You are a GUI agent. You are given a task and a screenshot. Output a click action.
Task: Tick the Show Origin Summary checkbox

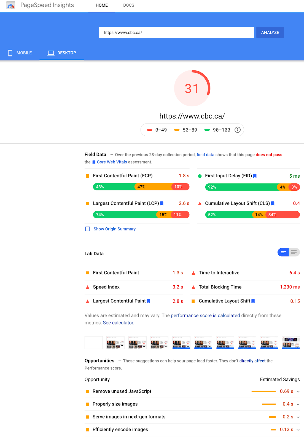[88, 229]
